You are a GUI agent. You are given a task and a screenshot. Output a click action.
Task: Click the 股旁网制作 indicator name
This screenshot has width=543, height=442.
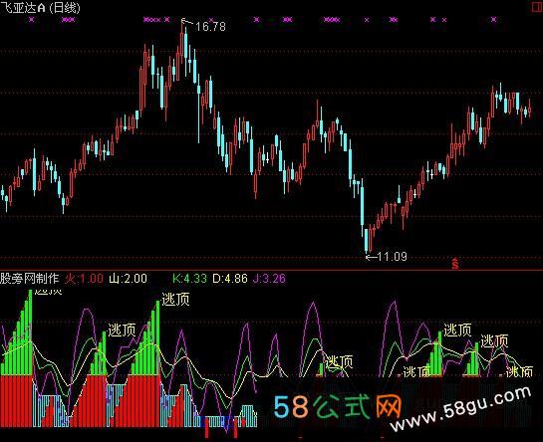pyautogui.click(x=30, y=279)
